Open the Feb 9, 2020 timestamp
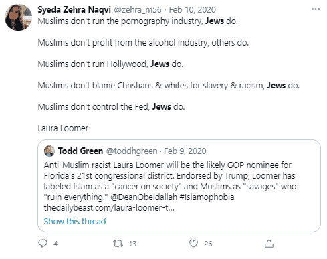The height and width of the screenshot is (259, 327). tap(185, 151)
